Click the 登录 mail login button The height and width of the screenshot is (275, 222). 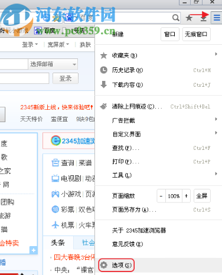(x=66, y=78)
